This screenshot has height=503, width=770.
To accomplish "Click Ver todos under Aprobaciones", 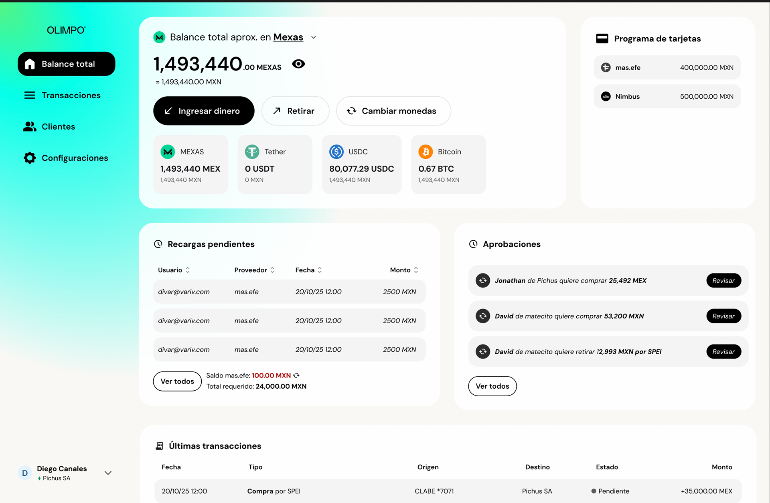I will [492, 386].
